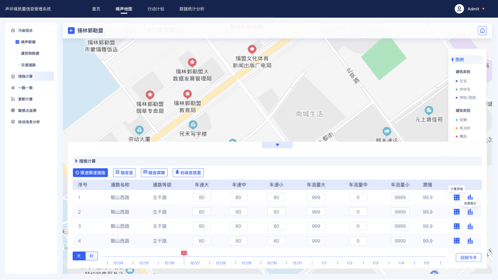Click the 住宅 legend color dot
The image size is (498, 280).
(x=457, y=81)
